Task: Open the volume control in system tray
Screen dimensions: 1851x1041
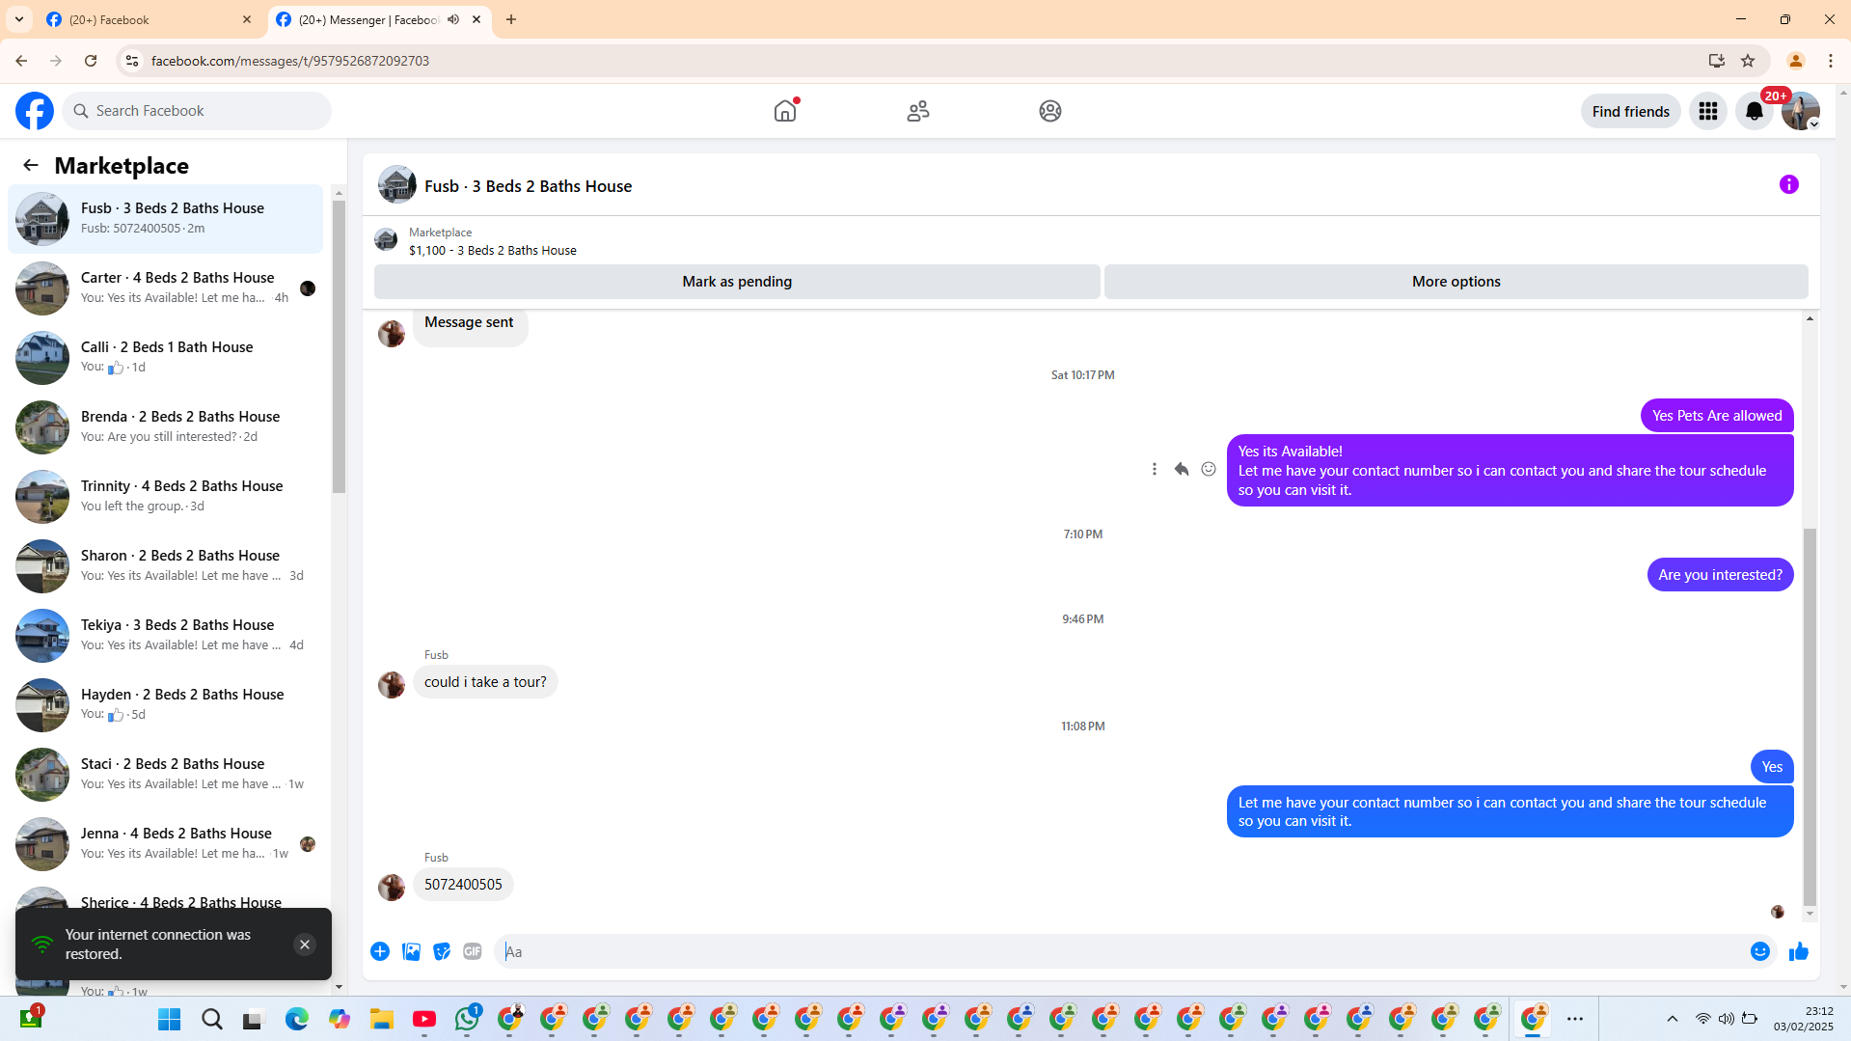Action: pos(1727,1019)
